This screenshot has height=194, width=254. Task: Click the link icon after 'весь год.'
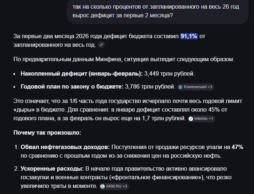[101, 45]
